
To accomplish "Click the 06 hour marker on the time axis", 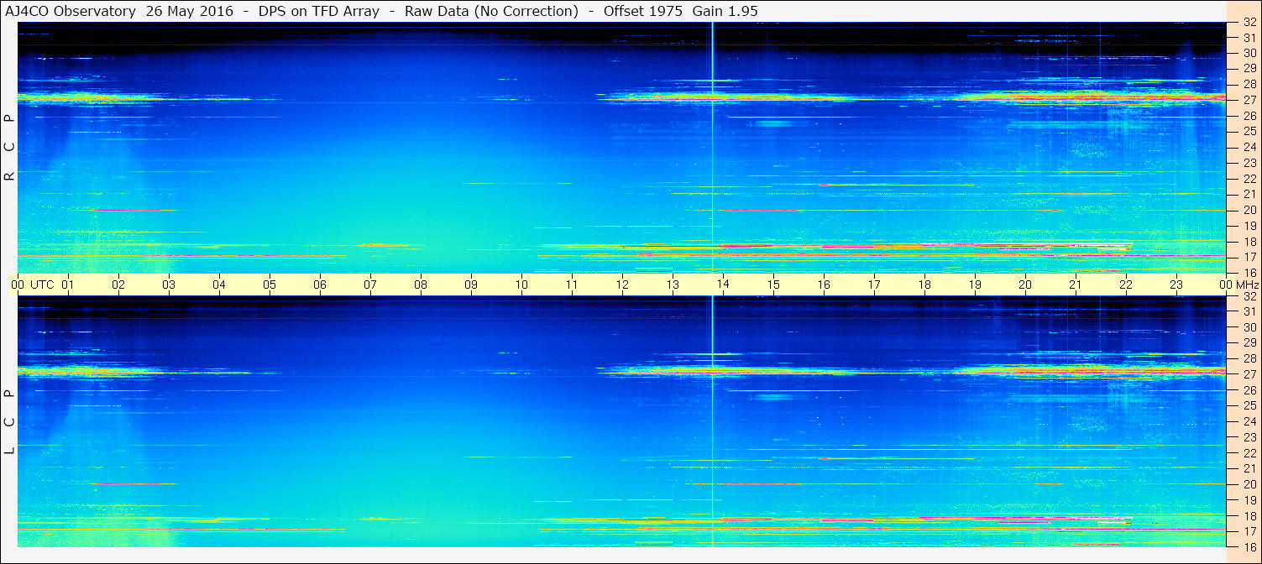I will tap(320, 285).
